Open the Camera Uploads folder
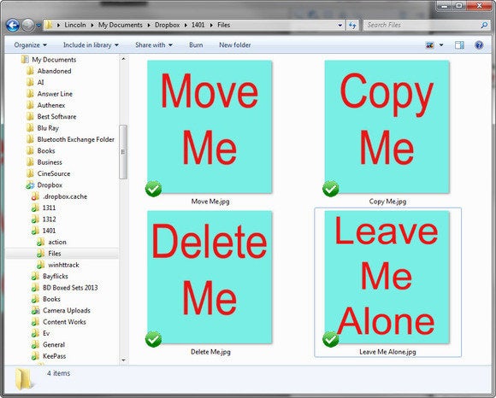The image size is (496, 398). click(x=67, y=311)
